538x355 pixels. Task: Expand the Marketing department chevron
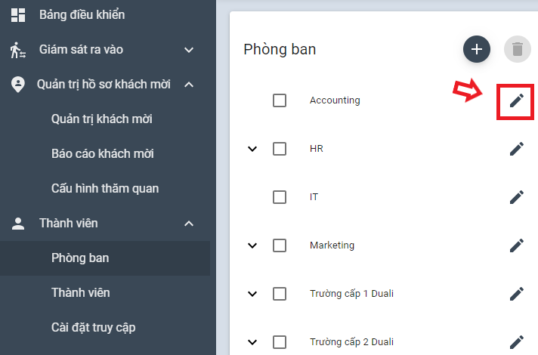252,245
